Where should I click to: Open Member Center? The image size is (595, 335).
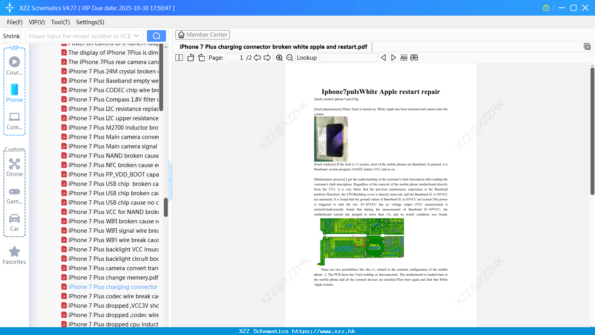pos(202,35)
